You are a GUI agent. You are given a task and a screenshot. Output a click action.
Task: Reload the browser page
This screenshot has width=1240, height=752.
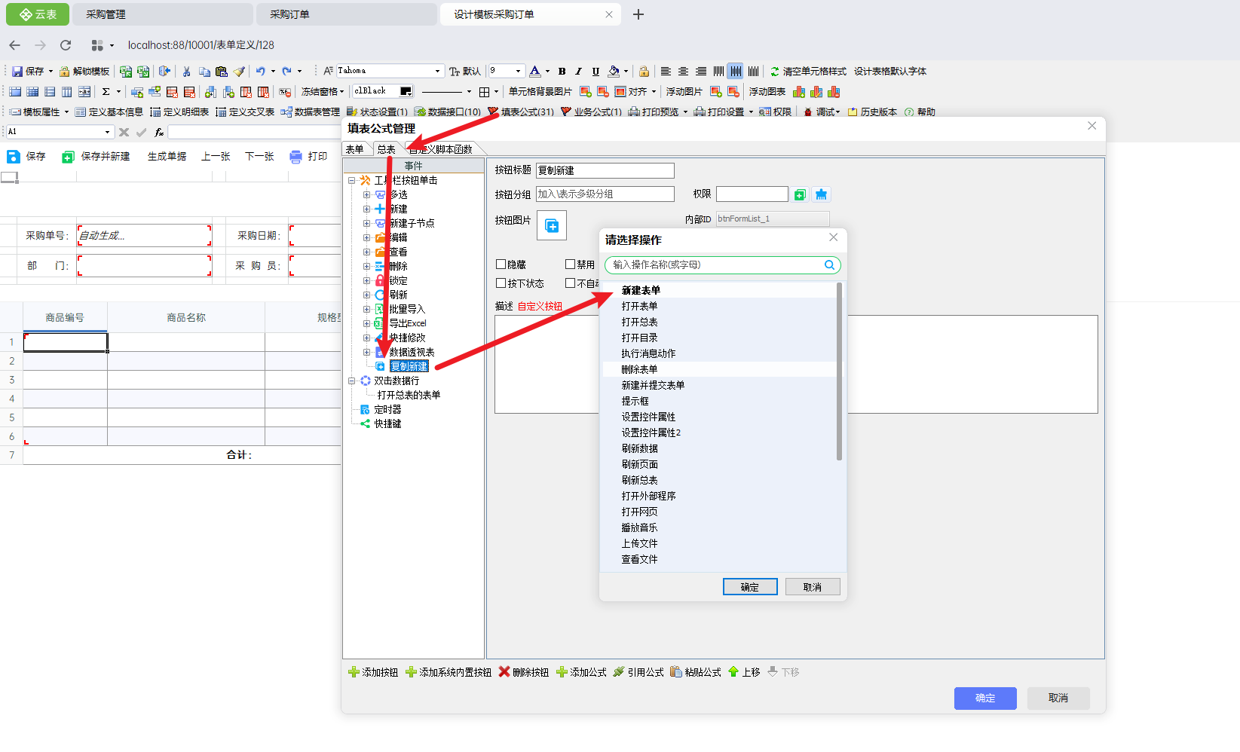pyautogui.click(x=66, y=45)
